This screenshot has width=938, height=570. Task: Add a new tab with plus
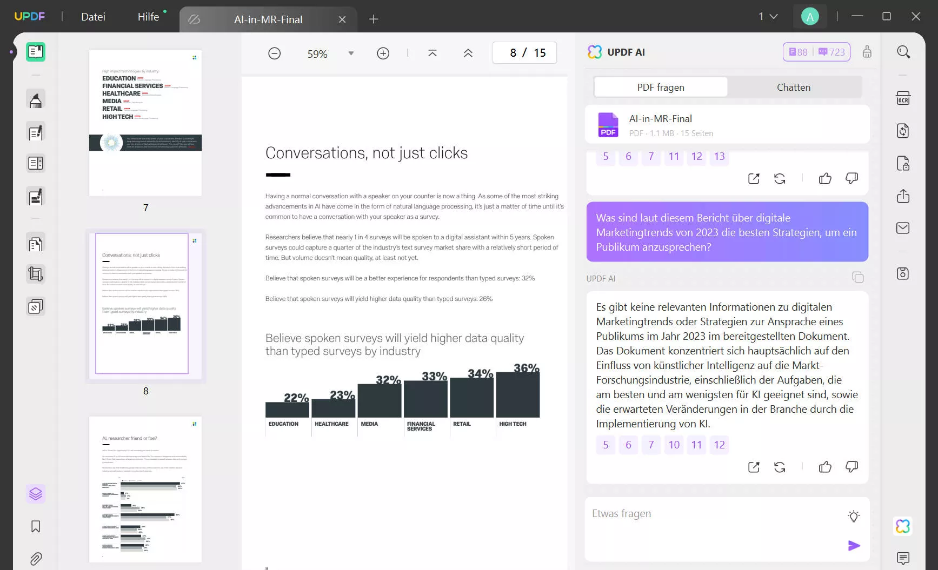[x=374, y=19]
